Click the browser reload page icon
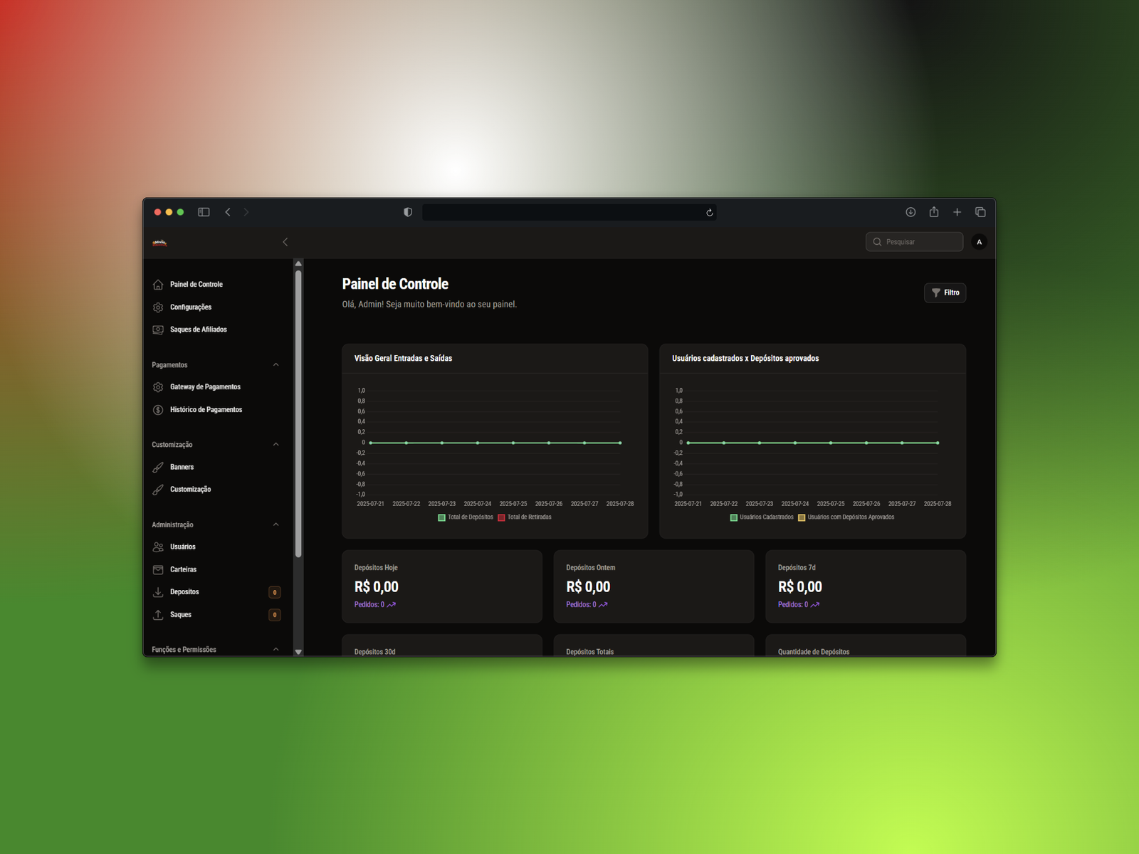1139x854 pixels. [709, 213]
